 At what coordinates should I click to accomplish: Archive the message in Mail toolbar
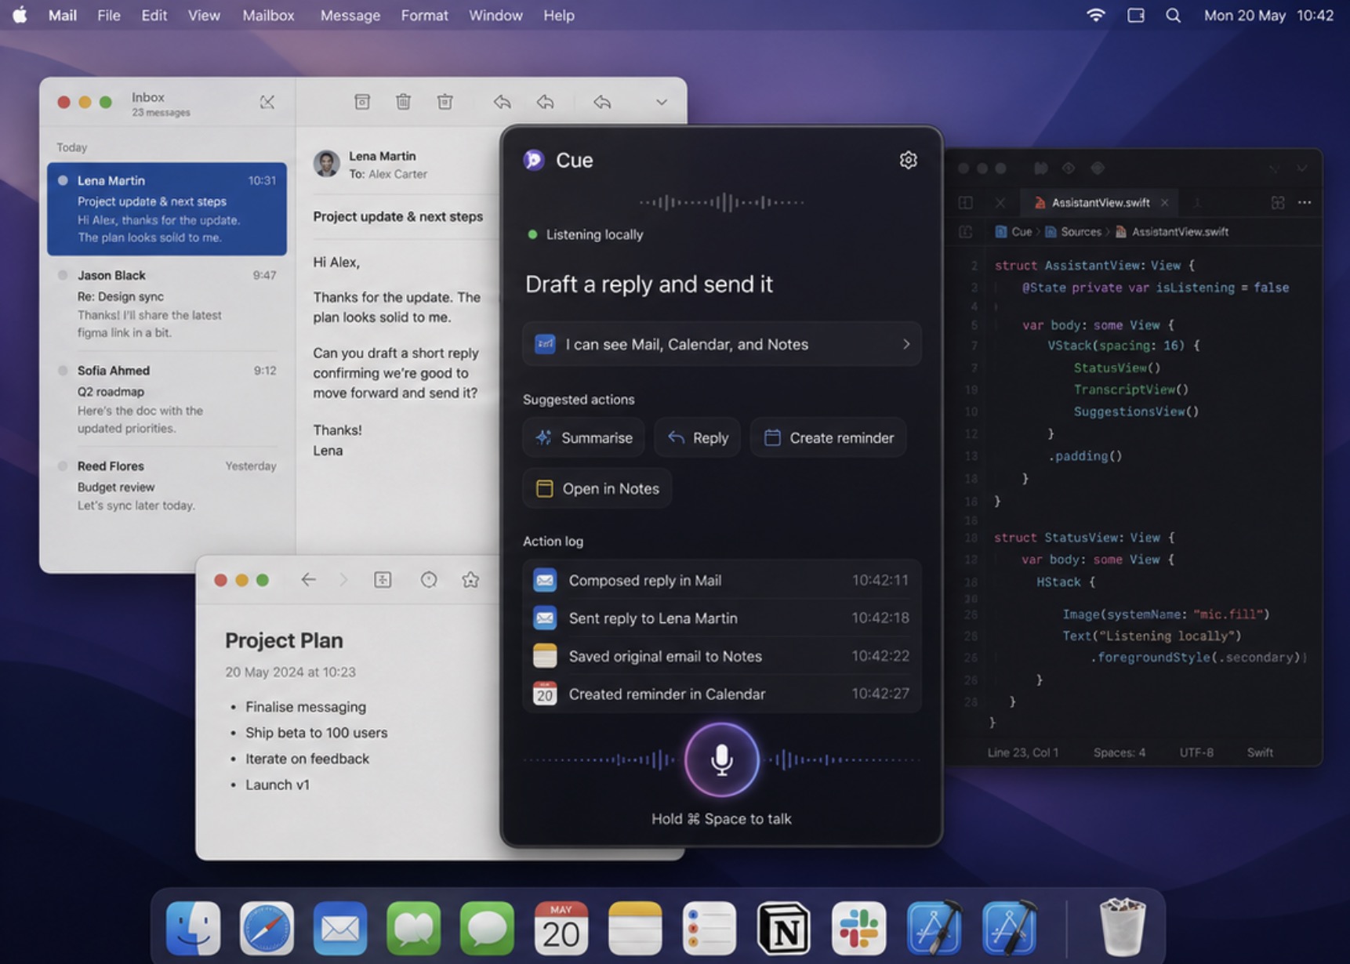(362, 102)
